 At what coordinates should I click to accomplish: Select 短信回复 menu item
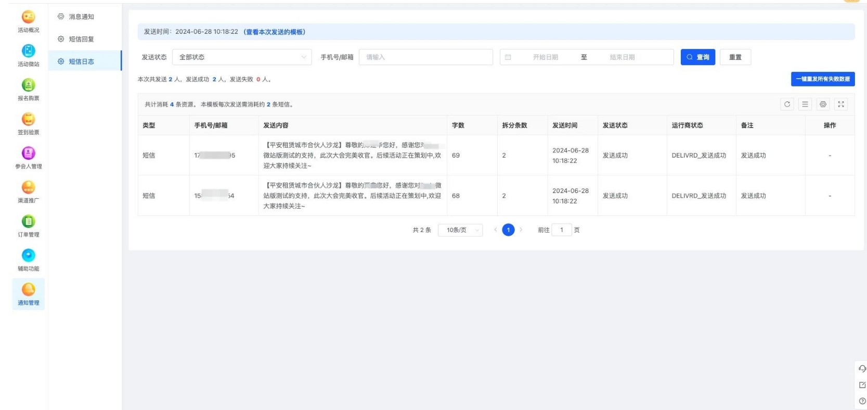[81, 39]
